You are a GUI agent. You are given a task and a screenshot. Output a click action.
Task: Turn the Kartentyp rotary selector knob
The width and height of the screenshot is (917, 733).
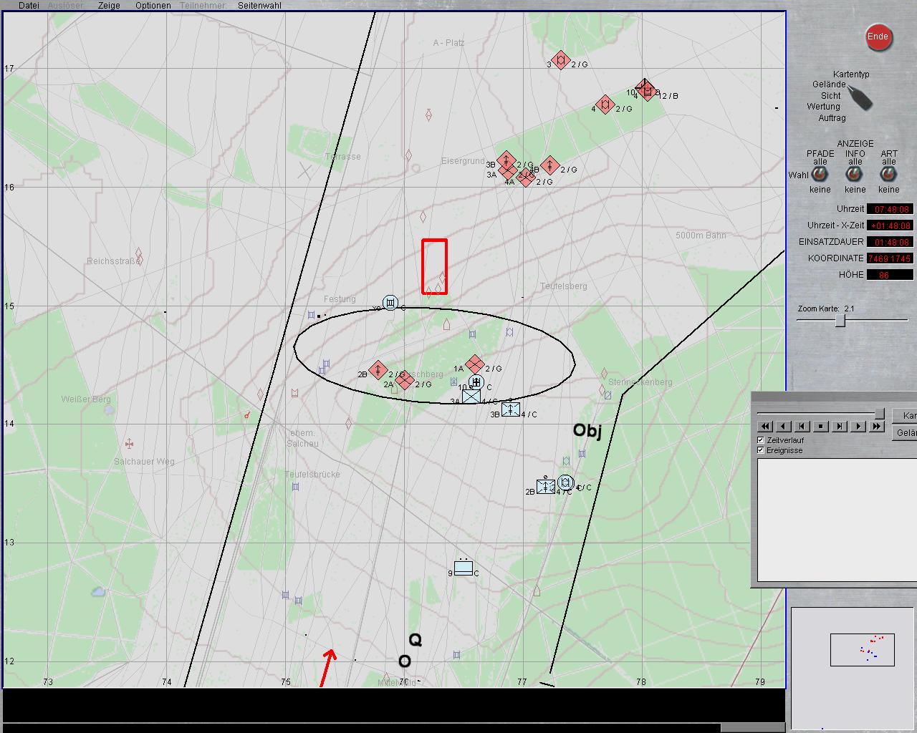coord(860,97)
